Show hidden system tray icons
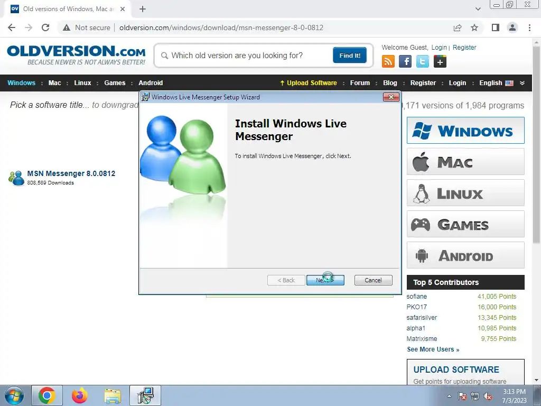The image size is (541, 406). 449,396
